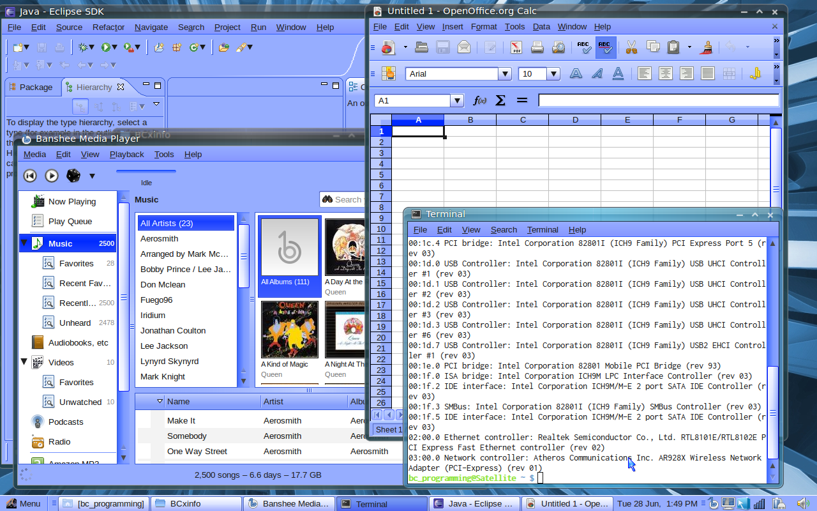Click Banshee Previous track button
Image resolution: width=817 pixels, height=511 pixels.
point(30,176)
